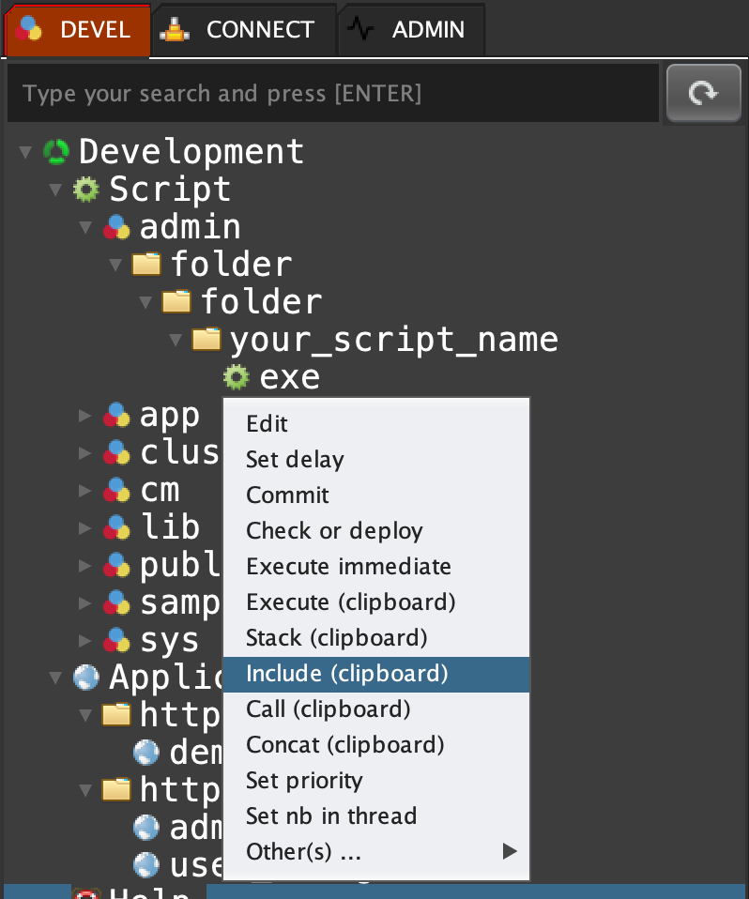Click the exe gear icon
The image size is (749, 899).
(237, 377)
